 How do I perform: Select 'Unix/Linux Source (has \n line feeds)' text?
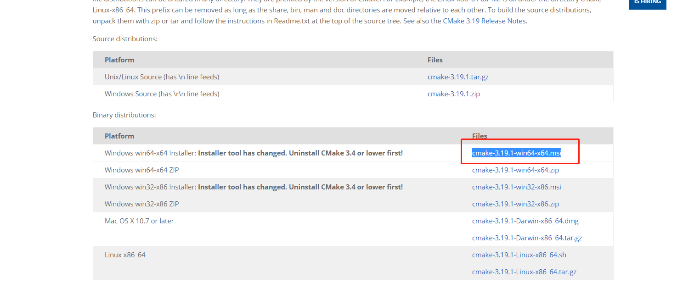click(162, 77)
